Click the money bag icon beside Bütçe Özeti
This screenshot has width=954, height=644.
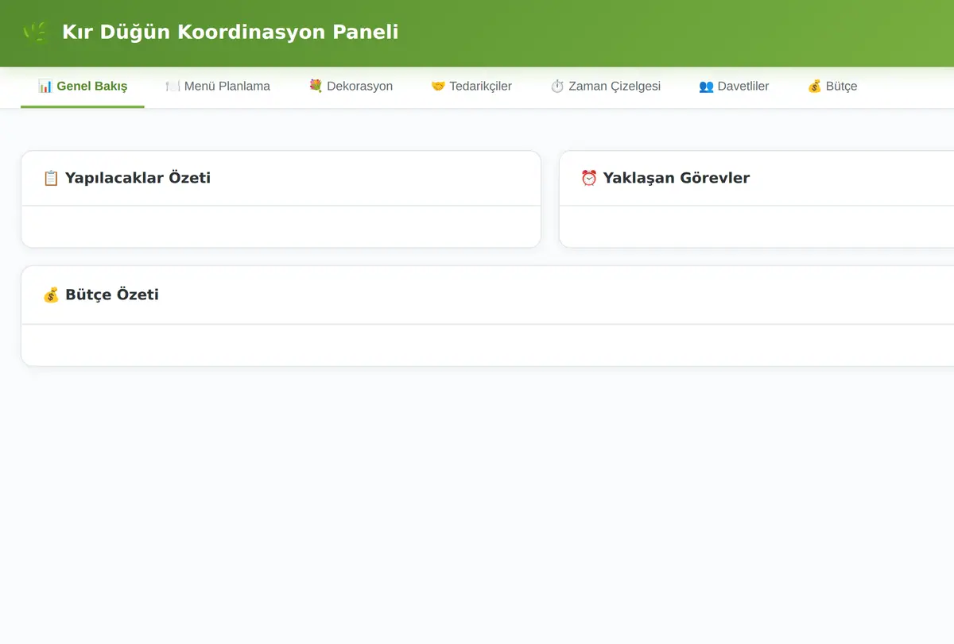pyautogui.click(x=51, y=295)
